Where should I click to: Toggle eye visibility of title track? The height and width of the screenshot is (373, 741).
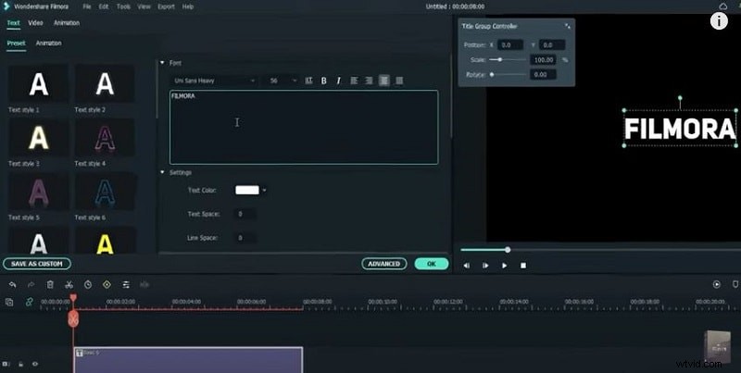tap(35, 364)
